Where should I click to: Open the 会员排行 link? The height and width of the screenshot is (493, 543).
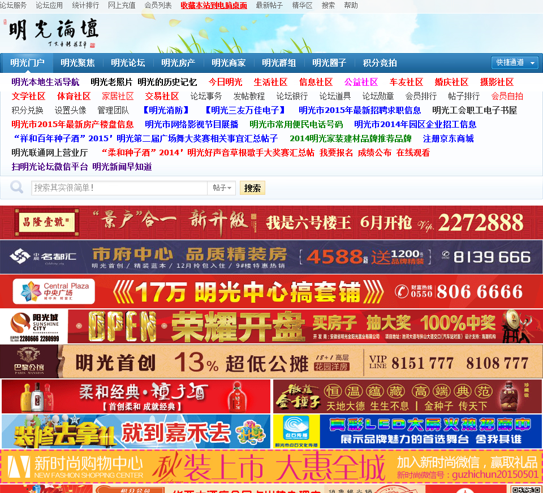point(421,96)
